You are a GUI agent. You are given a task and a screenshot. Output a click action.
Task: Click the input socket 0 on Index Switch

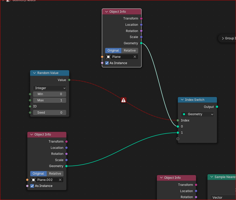coord(178,126)
